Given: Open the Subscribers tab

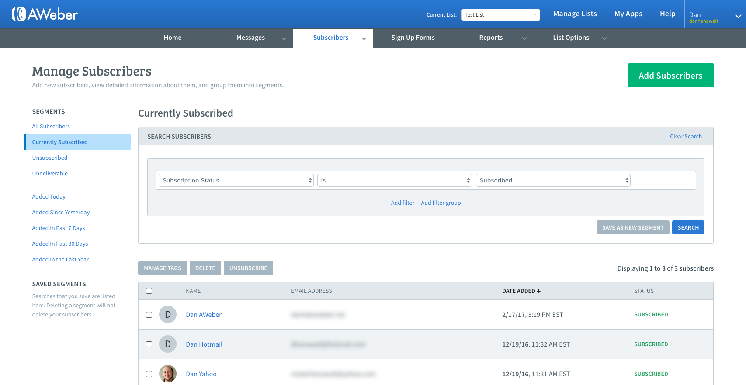Looking at the screenshot, I should pyautogui.click(x=331, y=38).
